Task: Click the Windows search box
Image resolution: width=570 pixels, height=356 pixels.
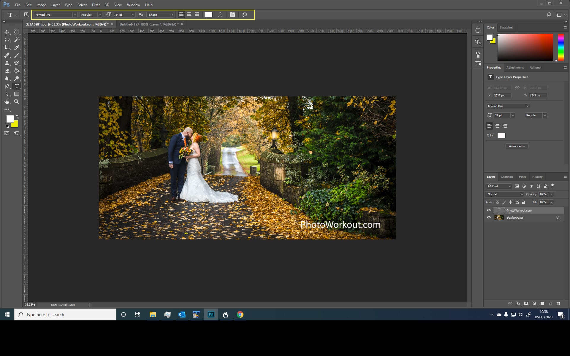Action: click(x=65, y=314)
